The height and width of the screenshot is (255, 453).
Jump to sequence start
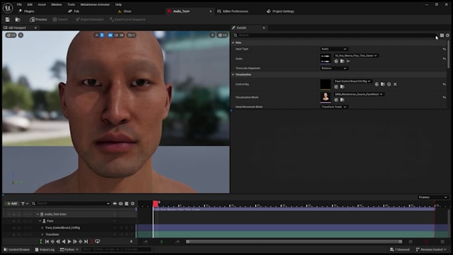pos(47,242)
